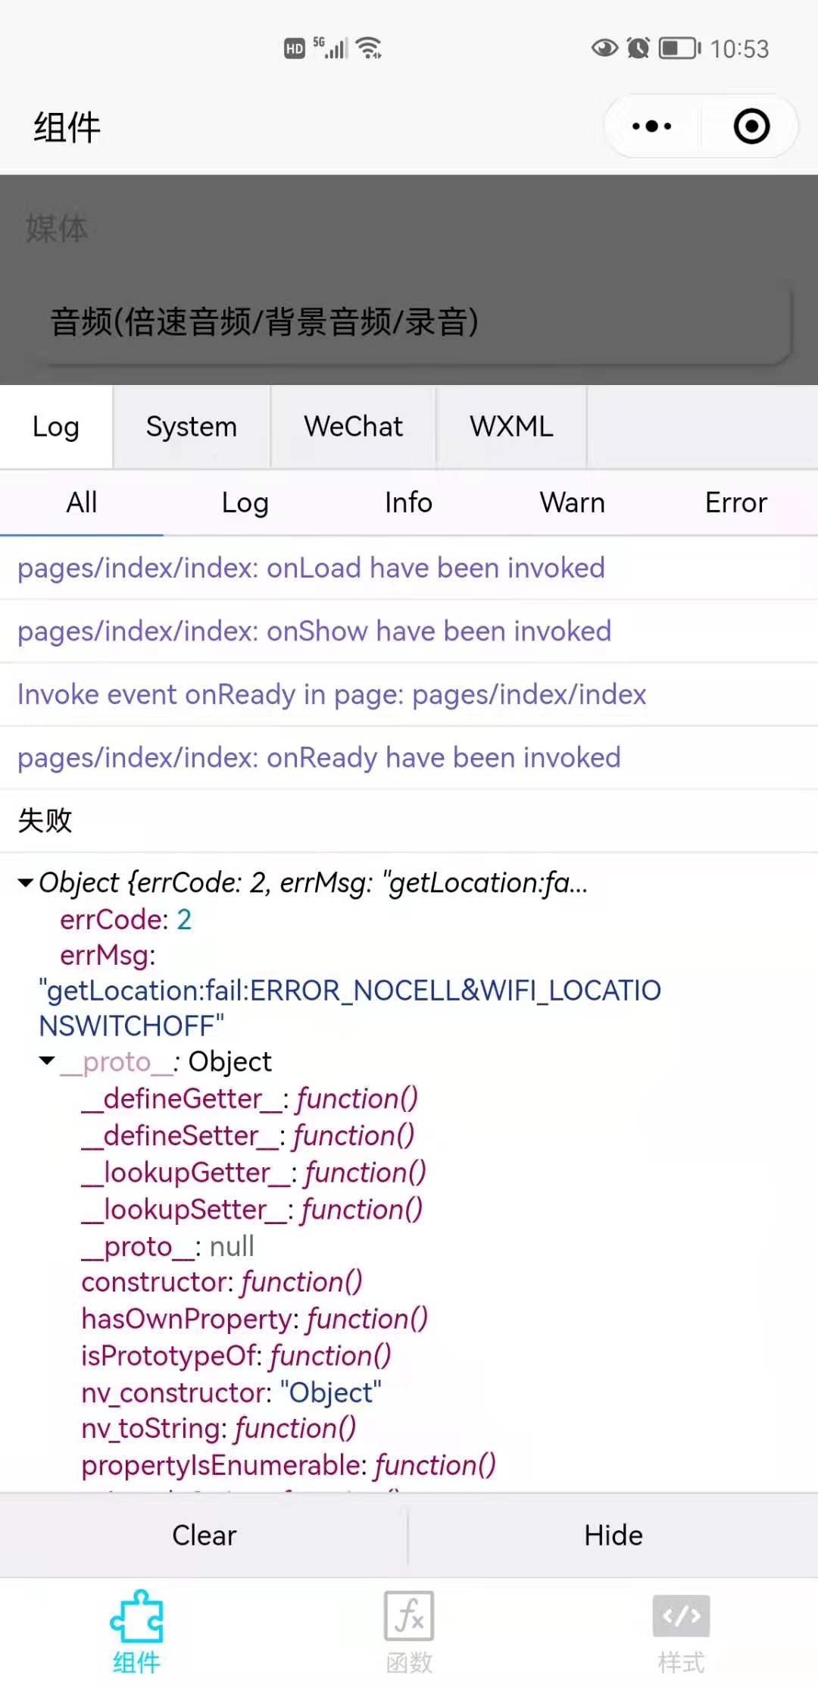Switch to the System tab
The image size is (818, 1688).
coord(192,427)
